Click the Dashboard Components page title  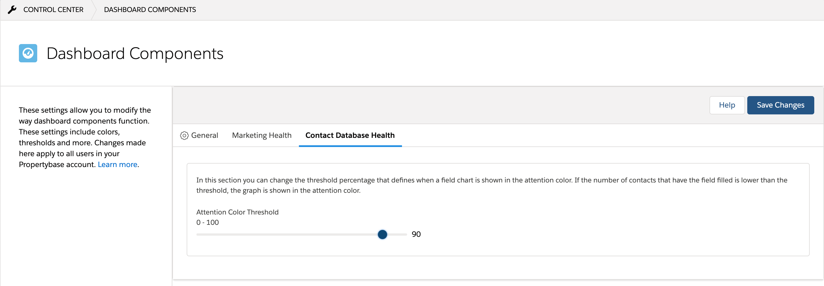[135, 53]
